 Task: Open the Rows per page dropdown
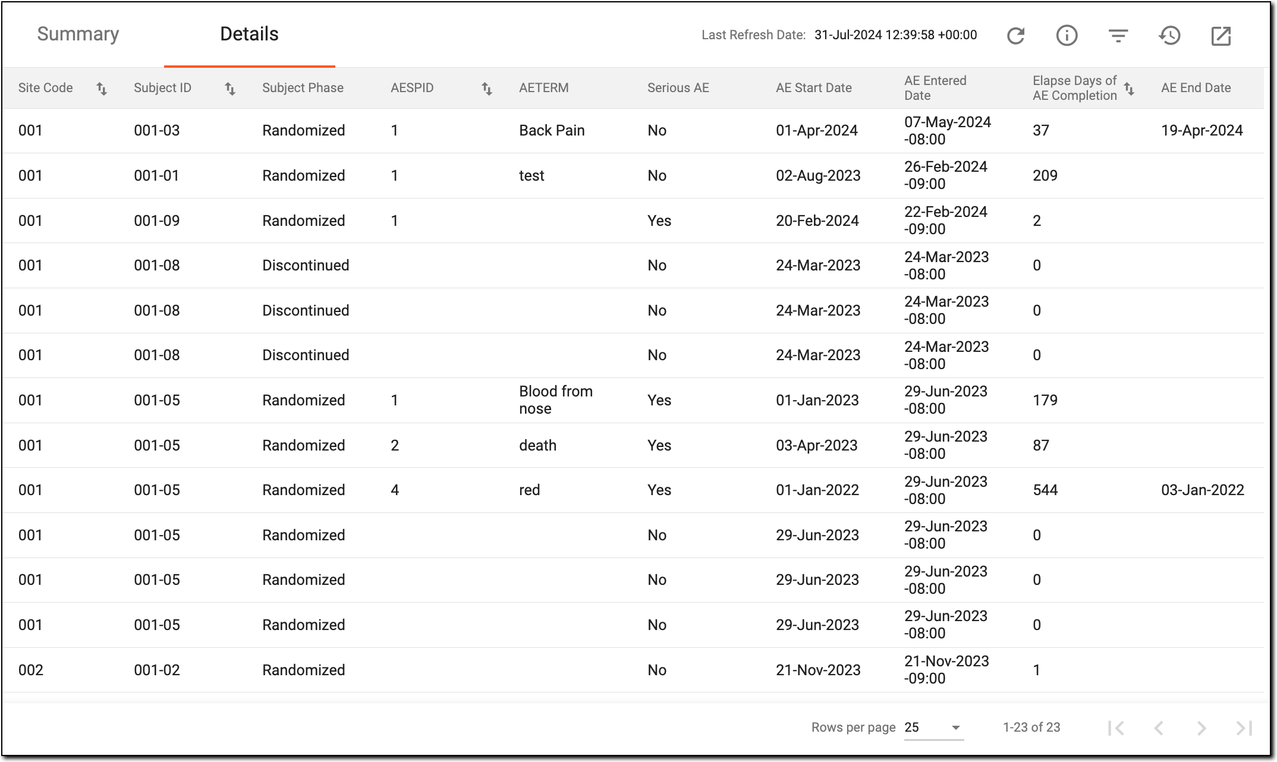point(933,728)
